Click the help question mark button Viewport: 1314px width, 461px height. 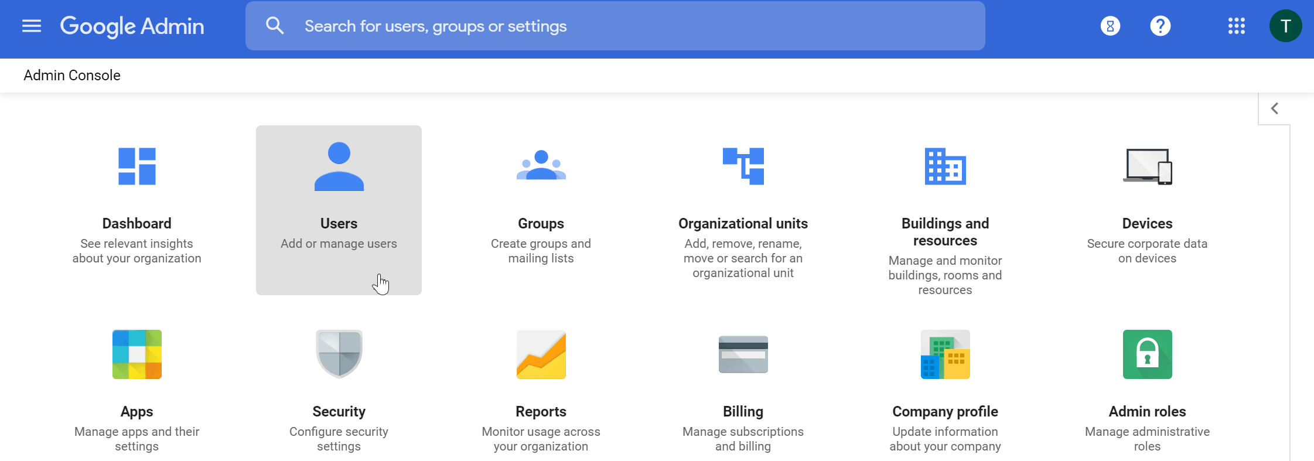pos(1160,26)
